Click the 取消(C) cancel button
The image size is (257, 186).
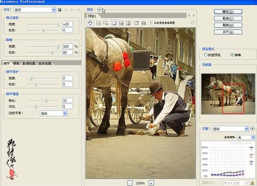[x=228, y=18]
